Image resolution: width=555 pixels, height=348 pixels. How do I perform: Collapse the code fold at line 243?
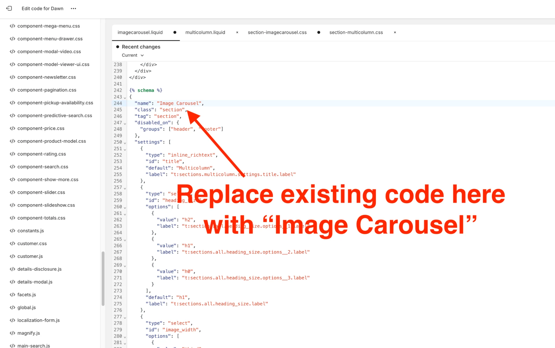pos(125,97)
